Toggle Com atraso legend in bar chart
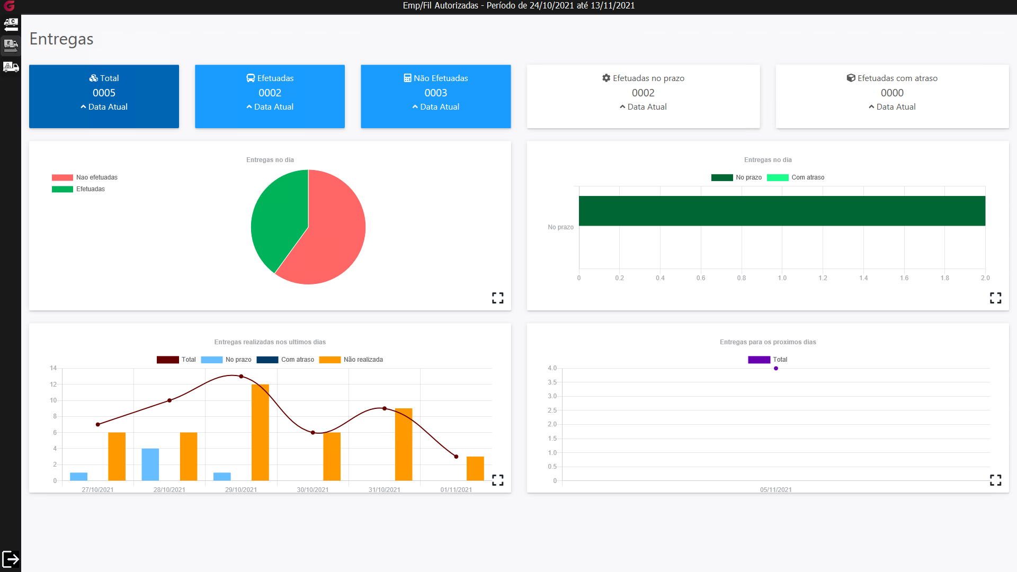 coord(796,177)
